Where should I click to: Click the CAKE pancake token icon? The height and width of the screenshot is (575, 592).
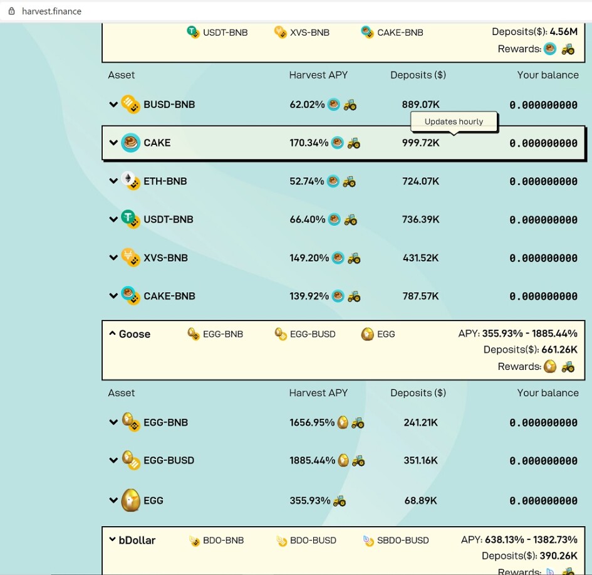[x=131, y=143]
